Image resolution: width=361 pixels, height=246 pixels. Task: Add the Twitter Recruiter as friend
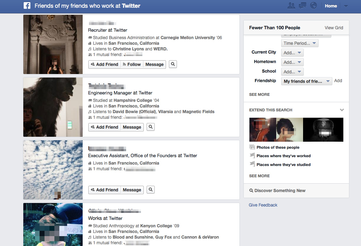pos(105,64)
